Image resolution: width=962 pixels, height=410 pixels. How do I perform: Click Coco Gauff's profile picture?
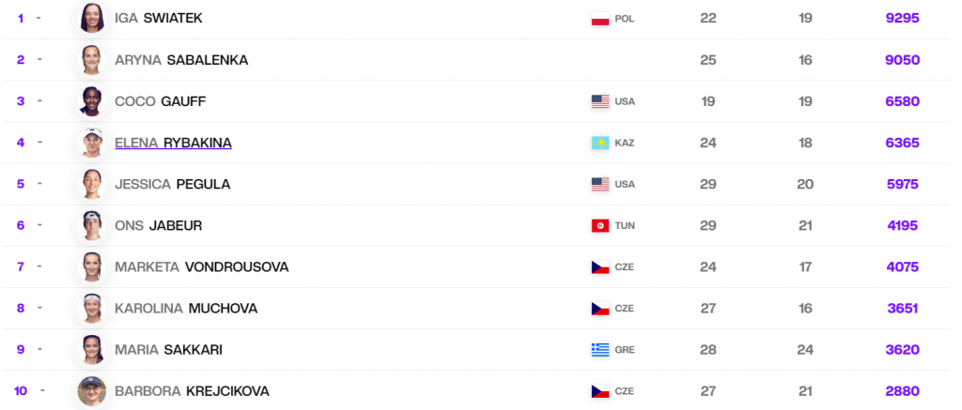tap(92, 101)
